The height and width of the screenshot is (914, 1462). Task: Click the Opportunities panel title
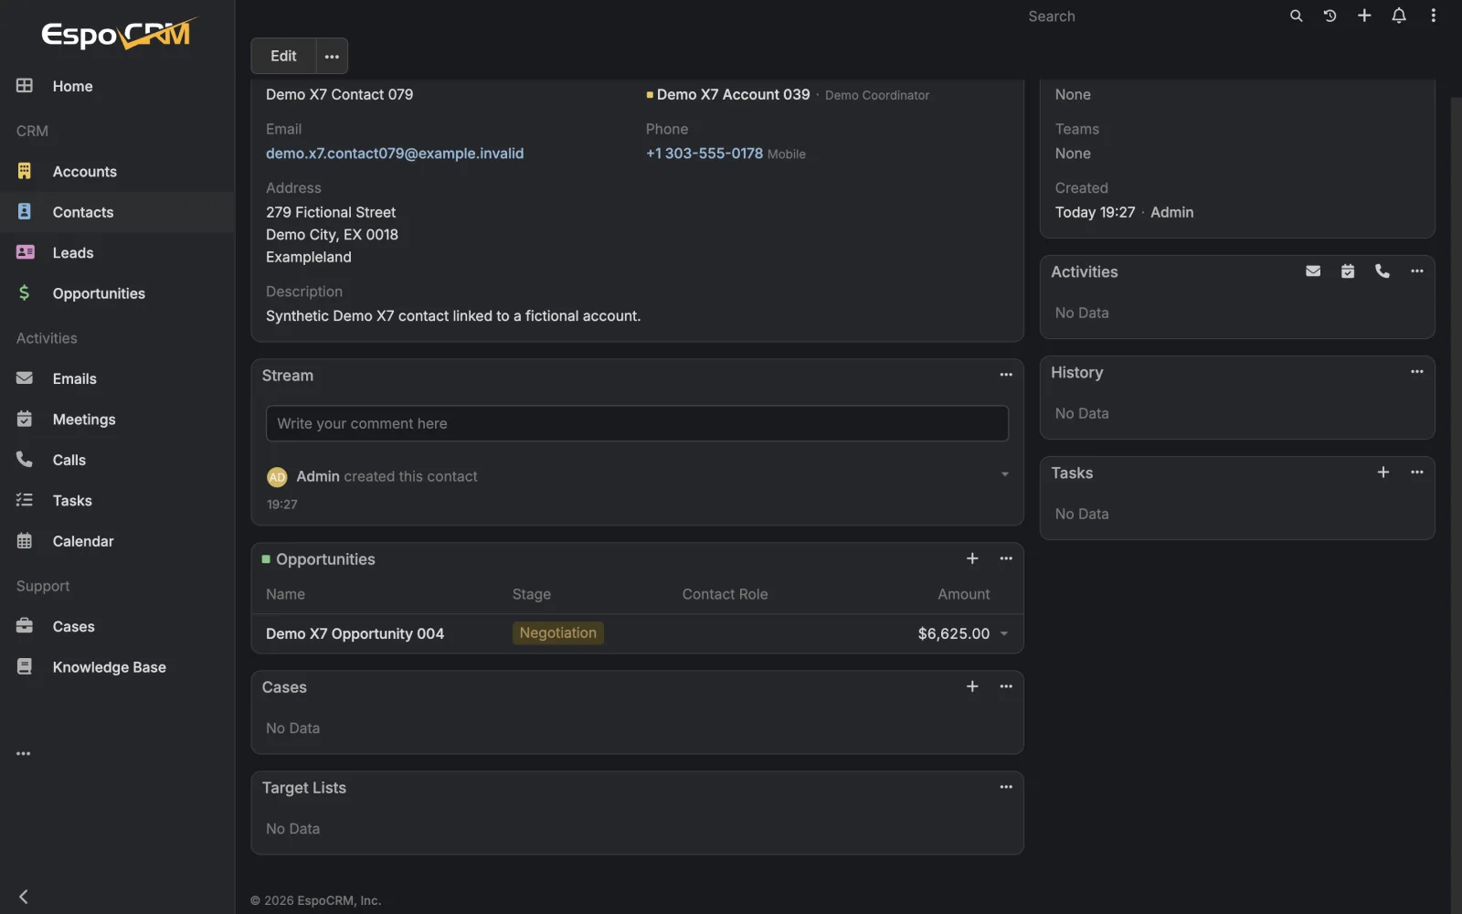click(325, 559)
